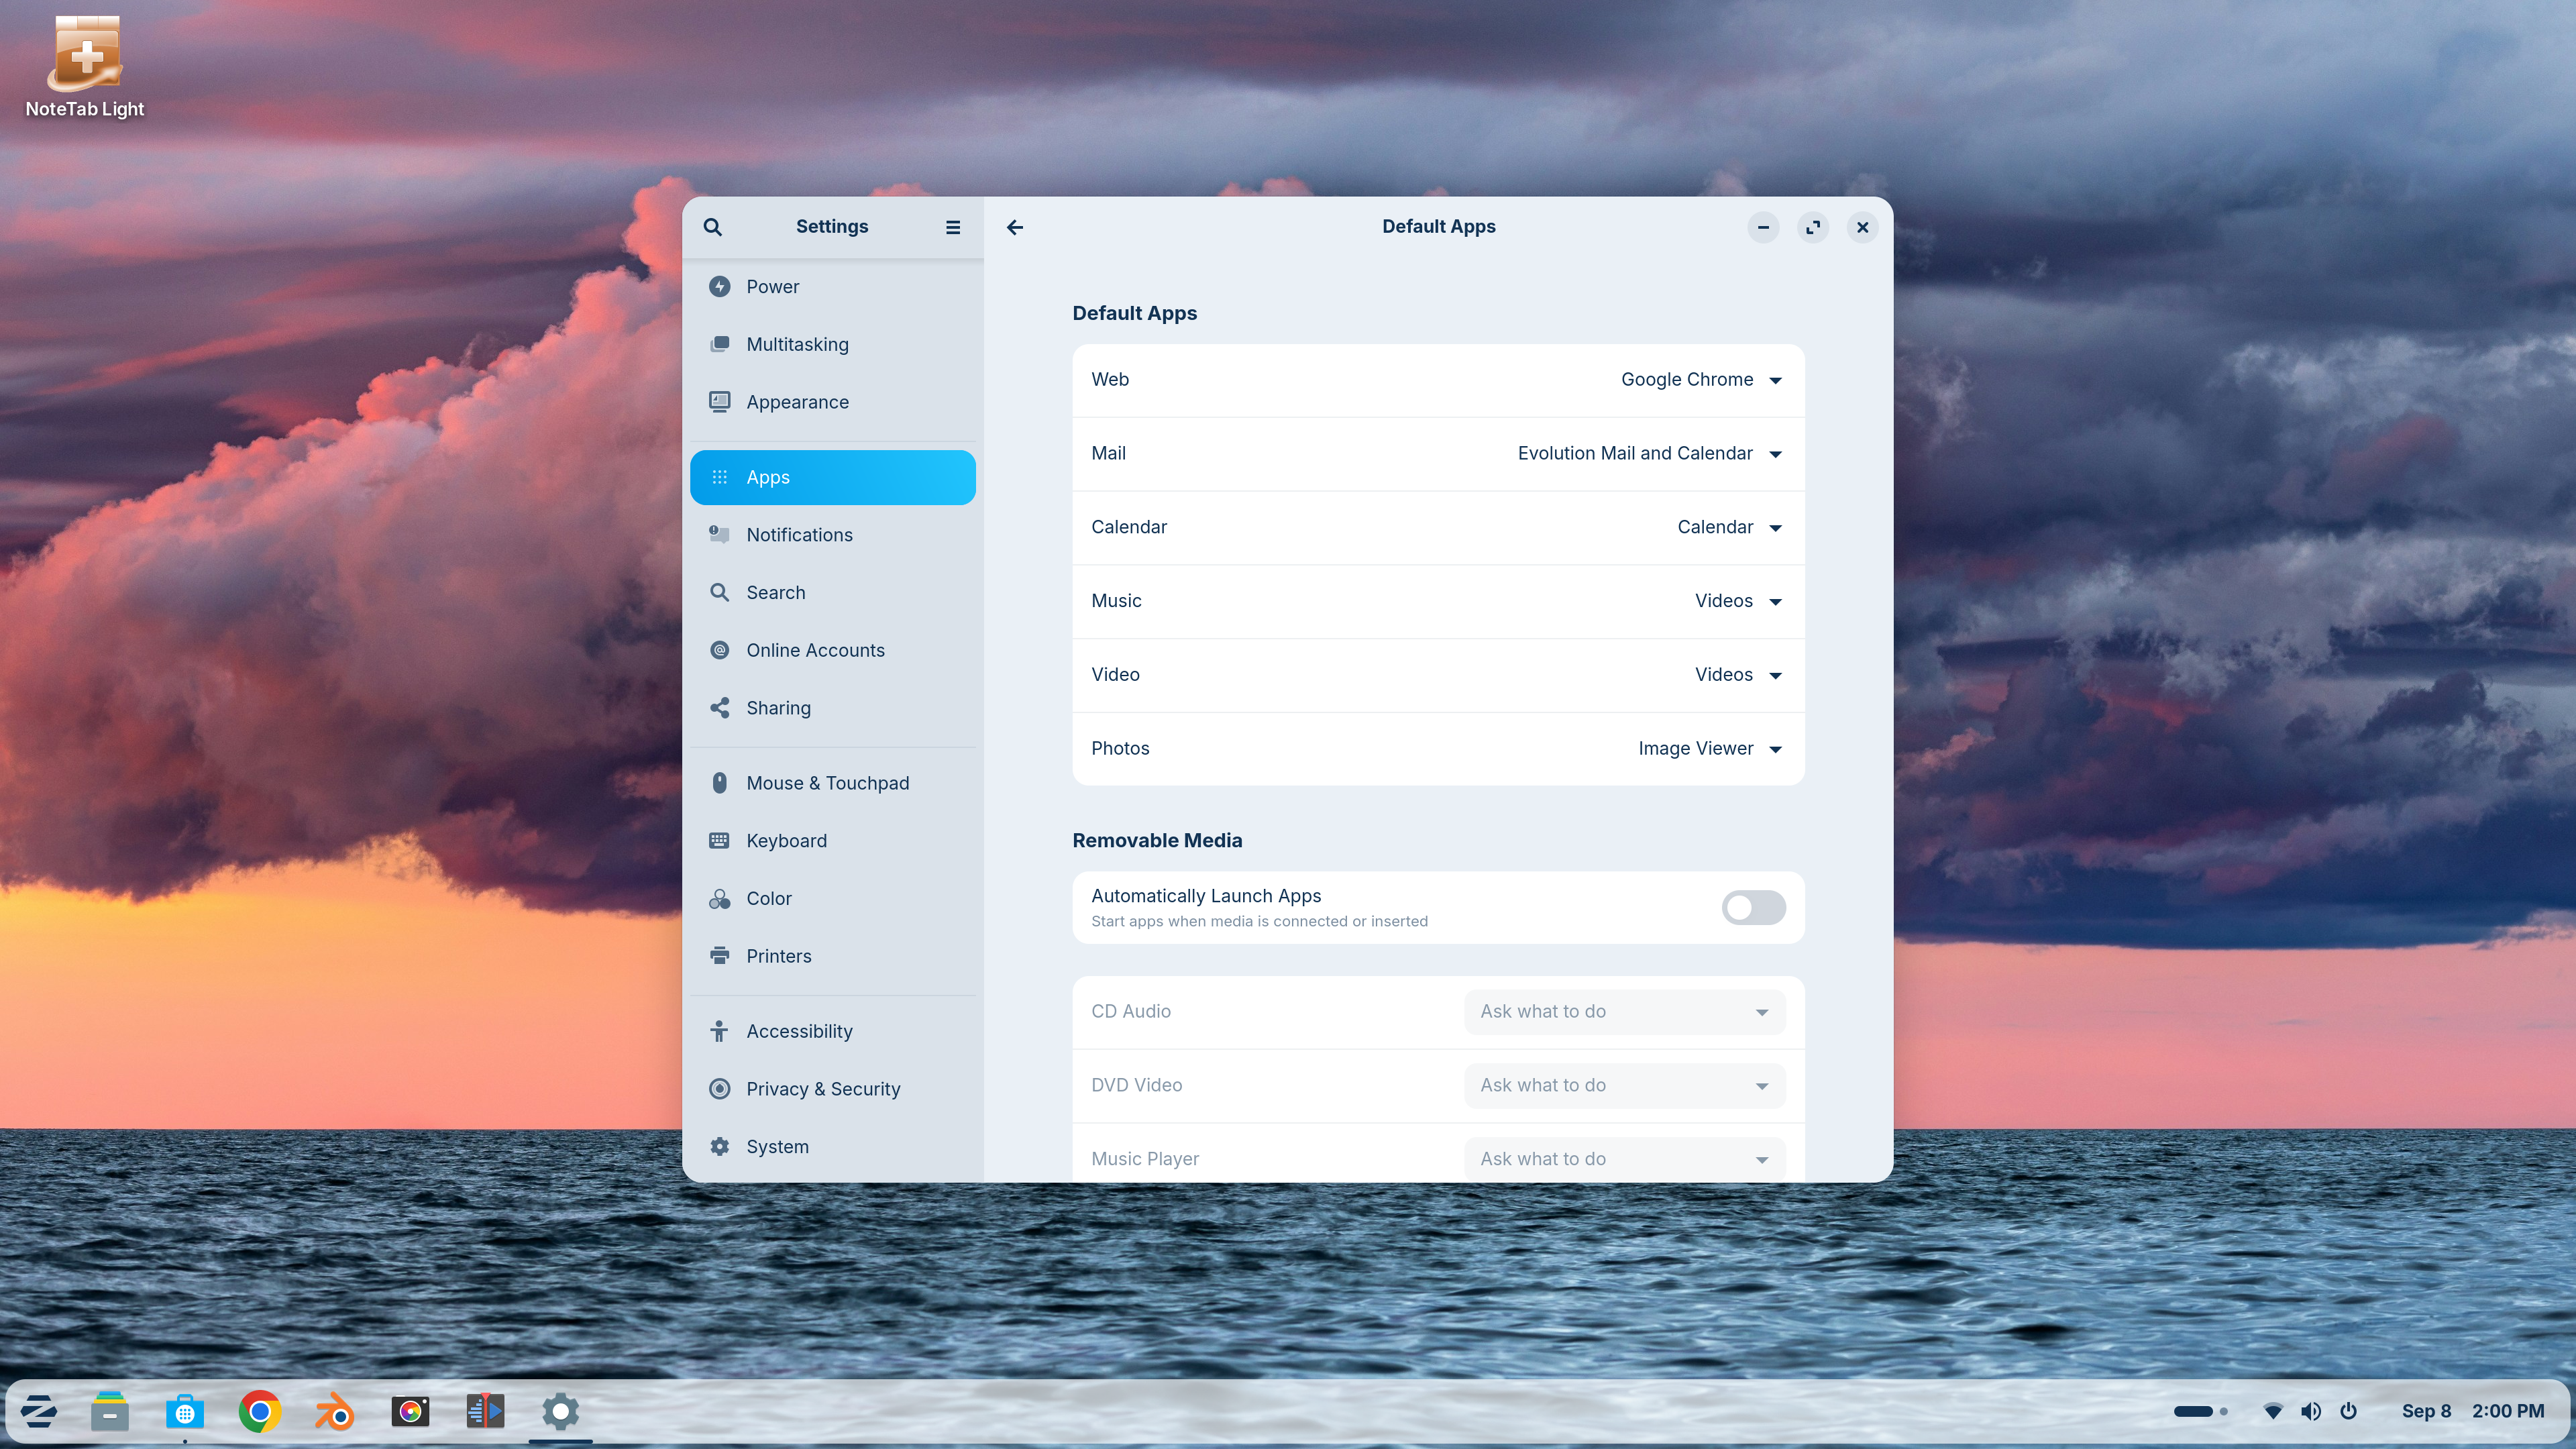Viewport: 2576px width, 1449px height.
Task: Click the Online Accounts sidebar icon
Action: click(719, 650)
